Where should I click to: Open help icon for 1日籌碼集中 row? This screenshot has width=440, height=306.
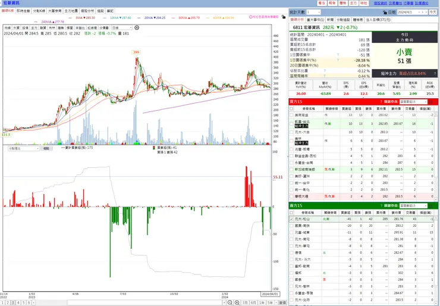(x=338, y=55)
